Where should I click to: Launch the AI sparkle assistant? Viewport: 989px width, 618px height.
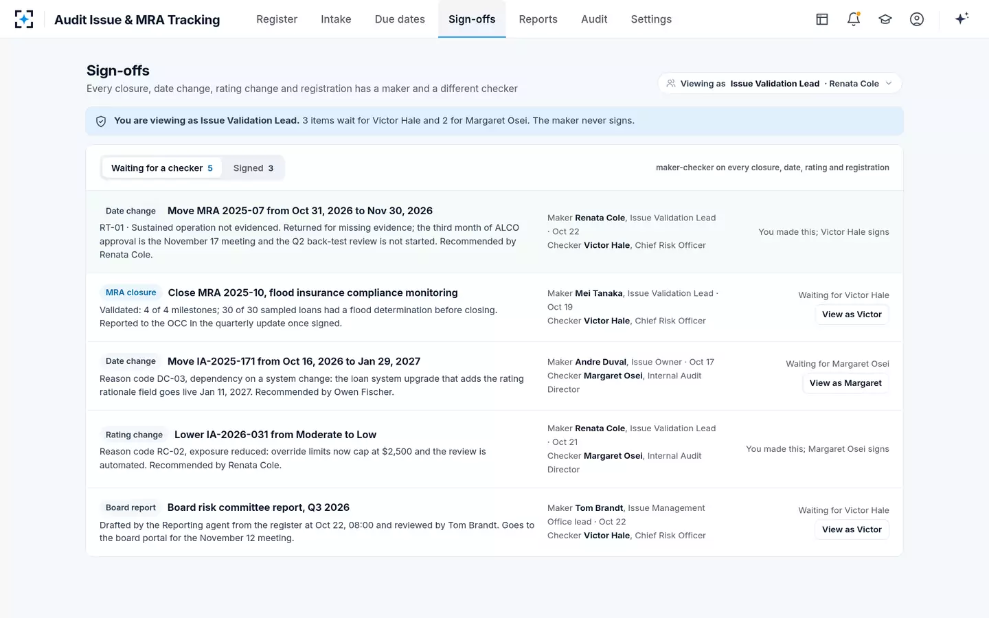pyautogui.click(x=962, y=19)
